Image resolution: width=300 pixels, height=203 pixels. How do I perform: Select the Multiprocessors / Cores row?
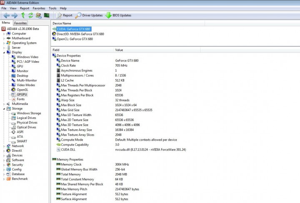[x=77, y=75]
